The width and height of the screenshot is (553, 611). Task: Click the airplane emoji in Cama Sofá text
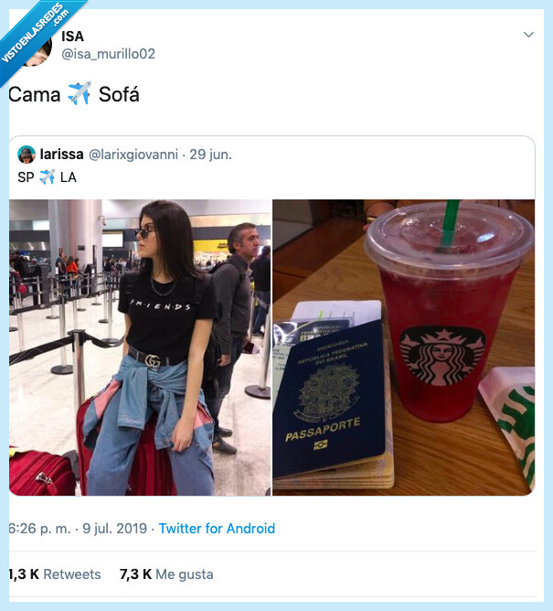(x=80, y=94)
